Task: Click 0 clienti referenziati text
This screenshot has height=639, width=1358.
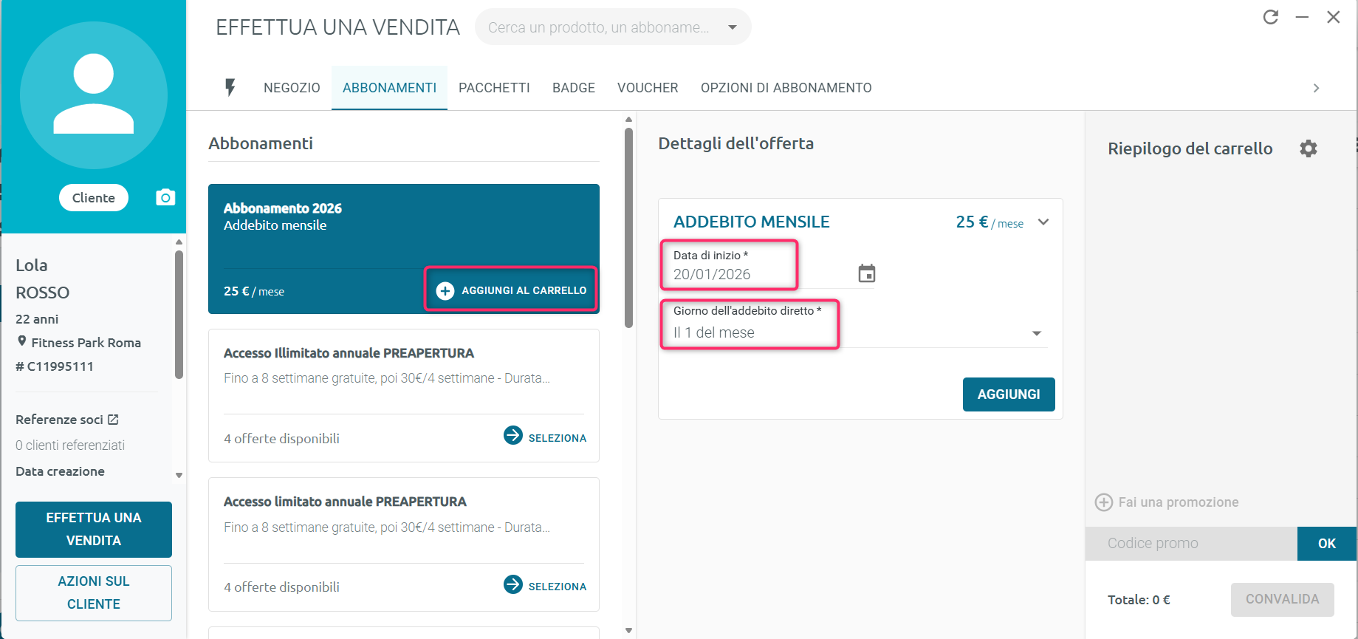Action: pos(70,445)
